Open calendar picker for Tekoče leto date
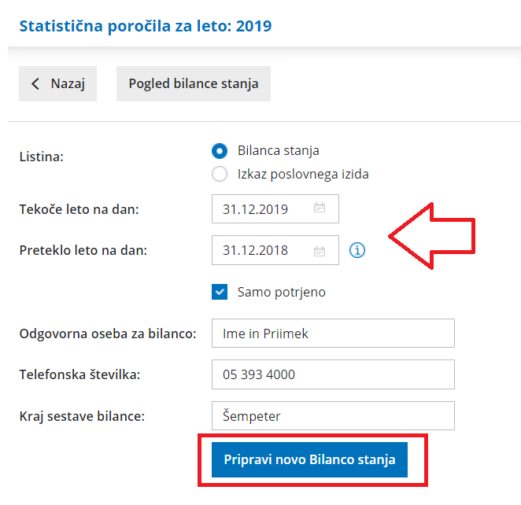The image size is (521, 505). 320,208
